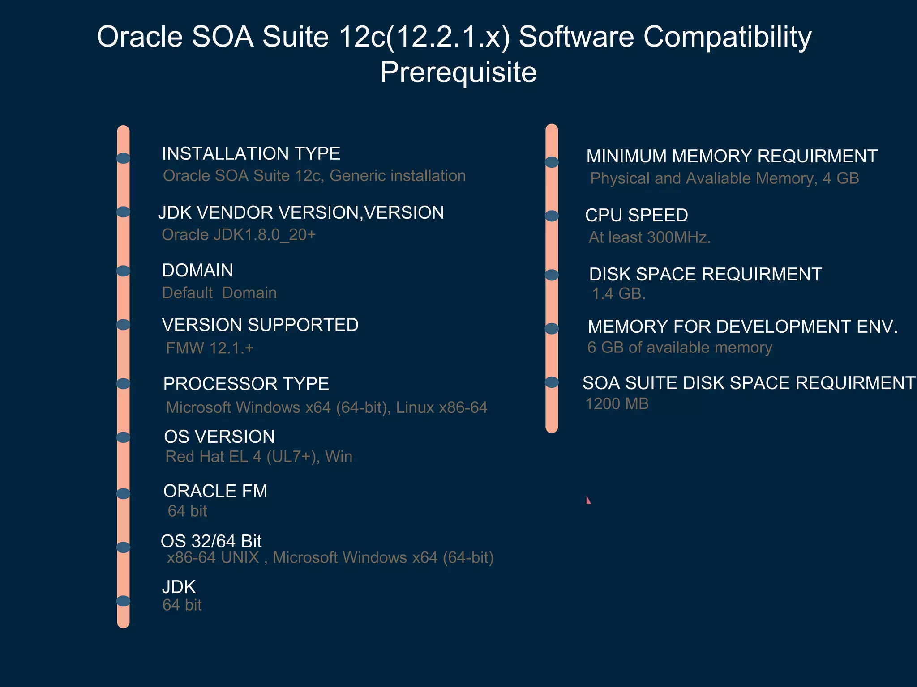Screen dimensions: 917x687
Task: Click 'Oracle SOA Suite 12c, Generic installation' text
Action: [314, 176]
